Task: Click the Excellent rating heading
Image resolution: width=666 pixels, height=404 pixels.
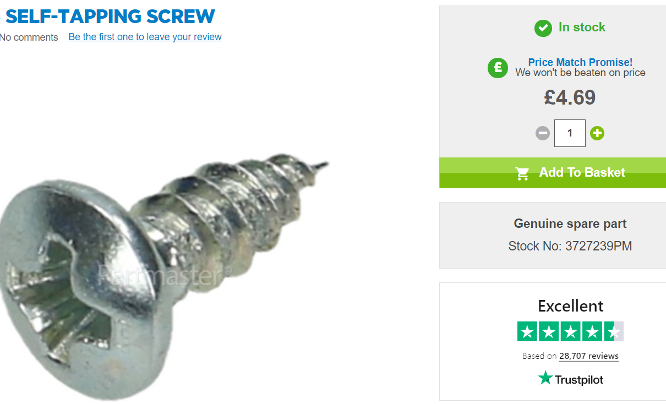Action: [x=571, y=306]
